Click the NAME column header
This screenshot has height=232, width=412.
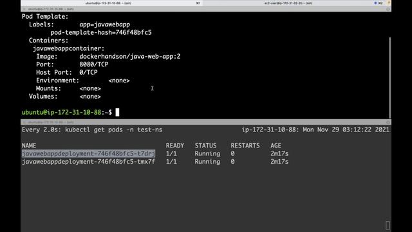coord(29,146)
